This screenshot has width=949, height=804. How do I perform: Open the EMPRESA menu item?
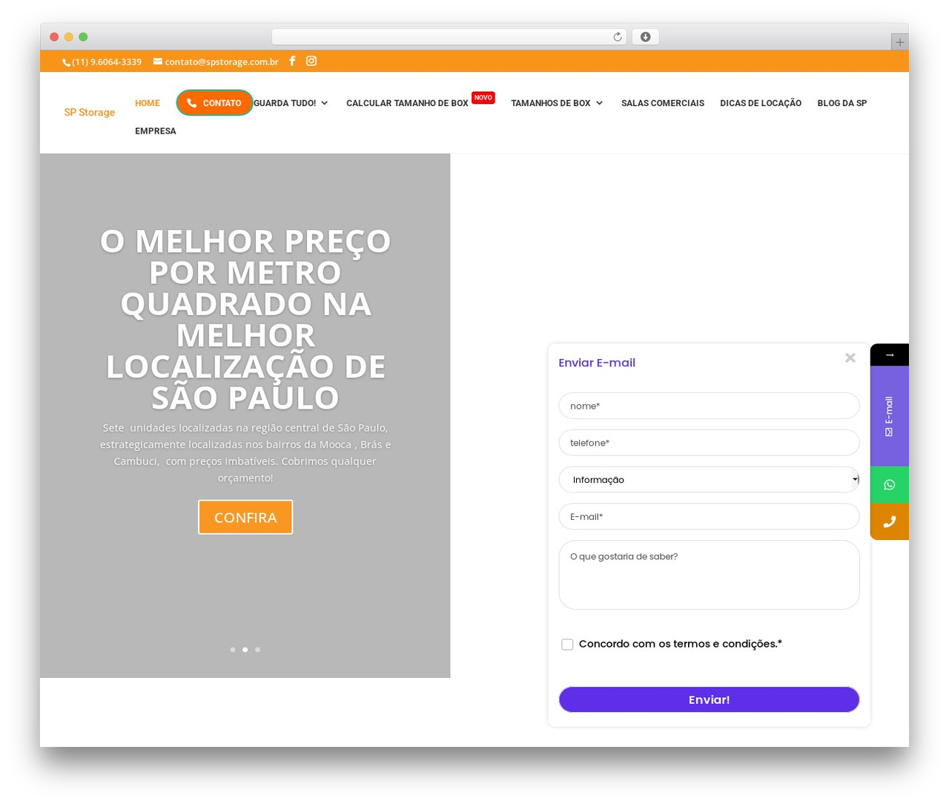[156, 131]
